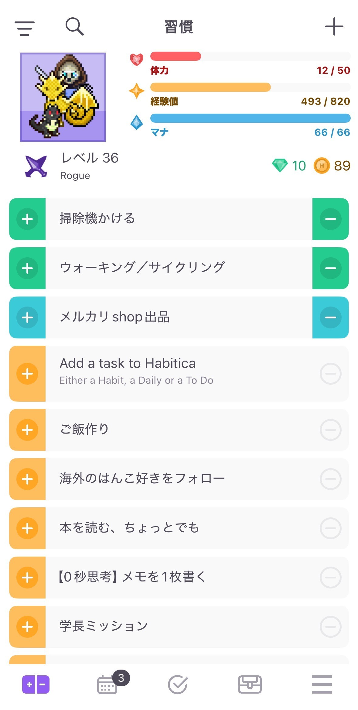
Task: Score plus on ご飯作り habit
Action: [28, 430]
